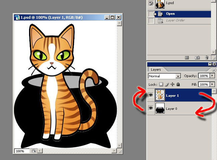Maximize the 1.psd document window

point(113,17)
